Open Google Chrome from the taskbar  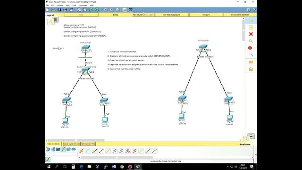(x=122, y=167)
